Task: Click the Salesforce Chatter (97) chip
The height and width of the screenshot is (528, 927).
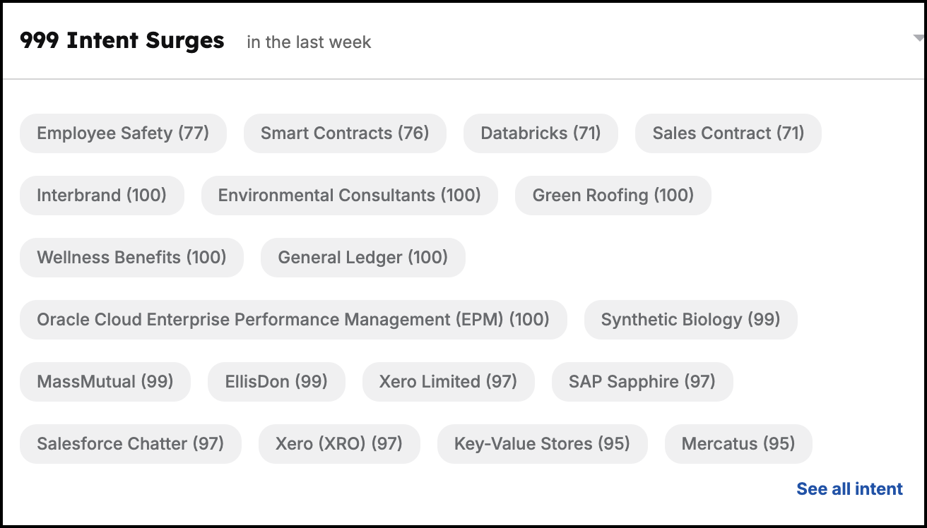Action: tap(131, 444)
